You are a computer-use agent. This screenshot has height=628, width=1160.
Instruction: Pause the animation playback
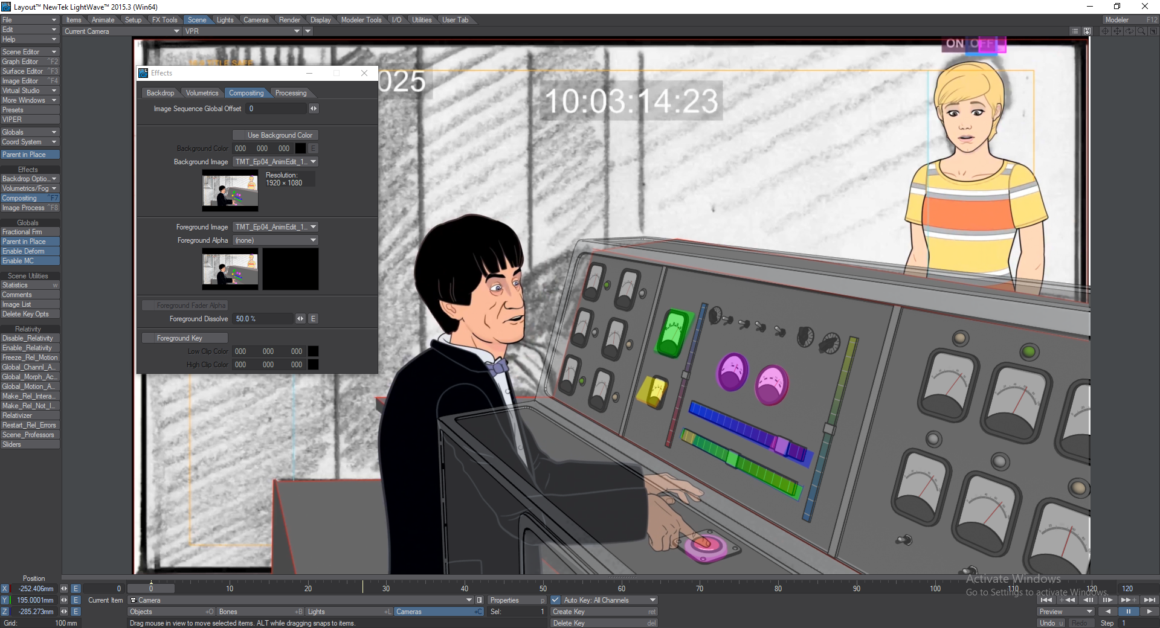click(x=1128, y=612)
